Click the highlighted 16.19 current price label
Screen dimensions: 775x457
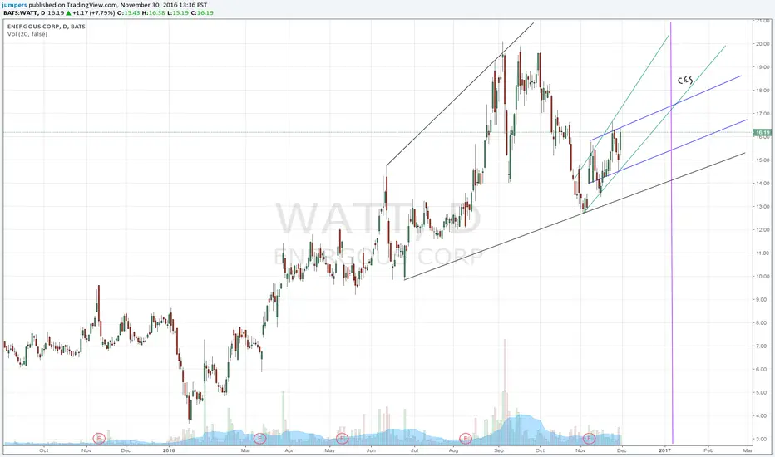[x=763, y=132]
